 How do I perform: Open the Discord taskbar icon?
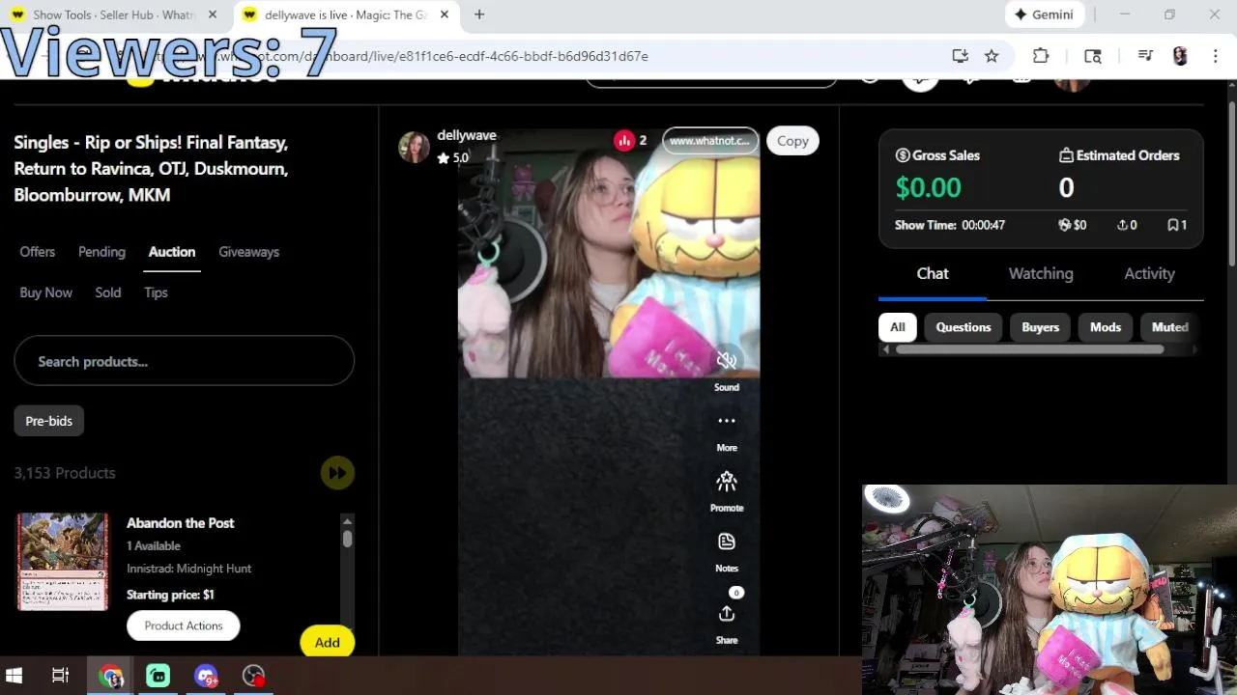(206, 676)
